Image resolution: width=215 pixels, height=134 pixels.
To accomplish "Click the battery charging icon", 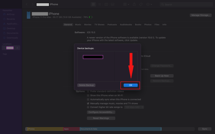I will pyautogui.click(x=91, y=17).
